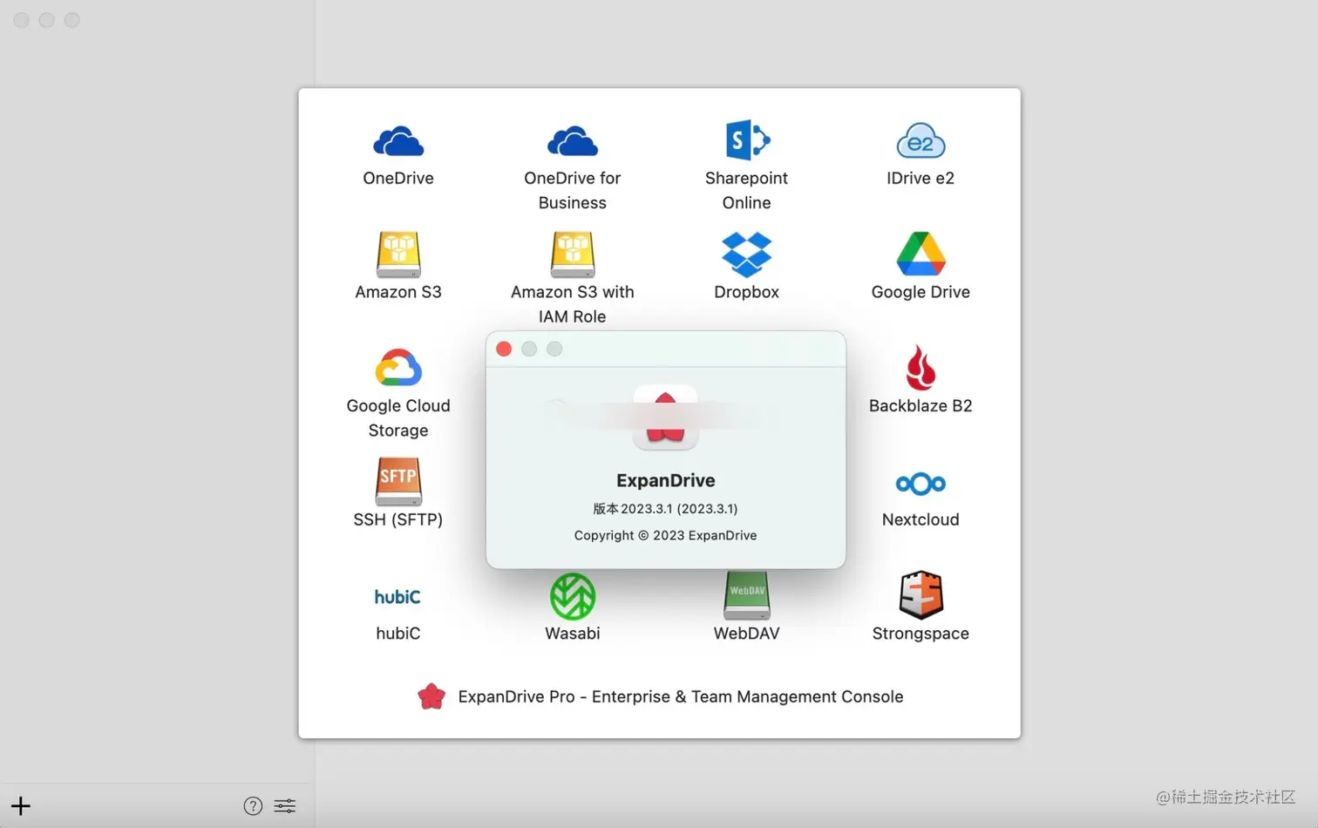Pick the IDrive e2 icon
This screenshot has height=828, width=1318.
pyautogui.click(x=921, y=140)
